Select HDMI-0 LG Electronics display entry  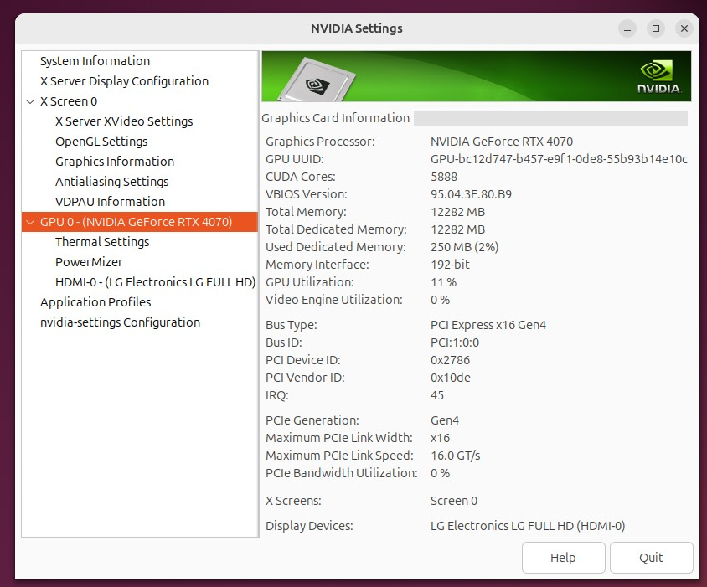tap(156, 282)
